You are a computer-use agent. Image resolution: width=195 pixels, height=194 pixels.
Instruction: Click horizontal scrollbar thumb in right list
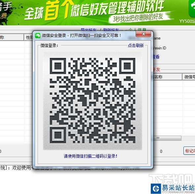(167, 138)
